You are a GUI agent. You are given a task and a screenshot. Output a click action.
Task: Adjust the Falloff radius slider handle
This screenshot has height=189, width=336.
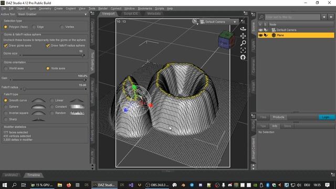25,89
